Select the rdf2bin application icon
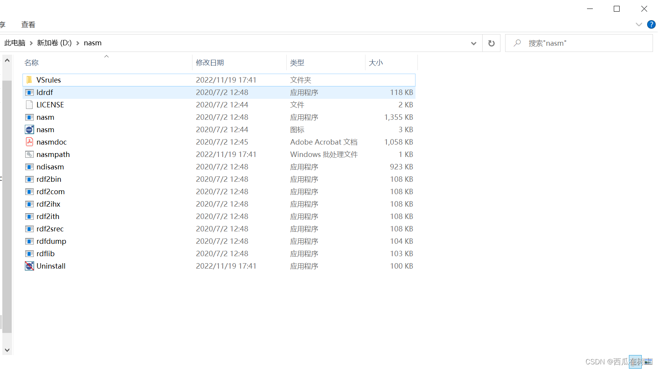658x369 pixels. tap(29, 179)
